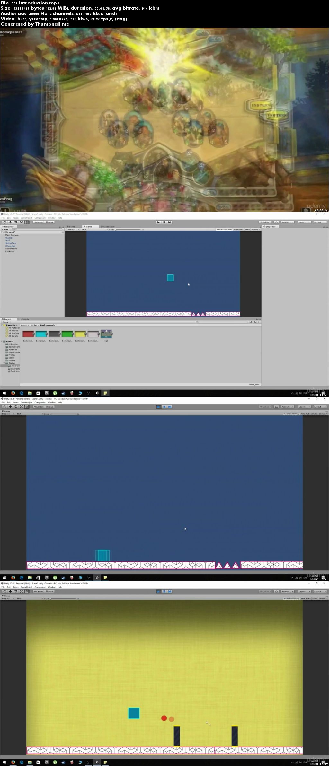Screen dimensions: 329x766
Task: Click the Step button in the Hierarchy-panel frame
Action: (x=170, y=222)
